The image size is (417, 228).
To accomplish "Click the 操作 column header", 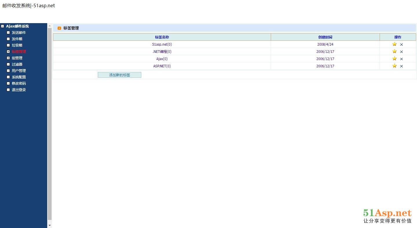I will tap(398, 37).
